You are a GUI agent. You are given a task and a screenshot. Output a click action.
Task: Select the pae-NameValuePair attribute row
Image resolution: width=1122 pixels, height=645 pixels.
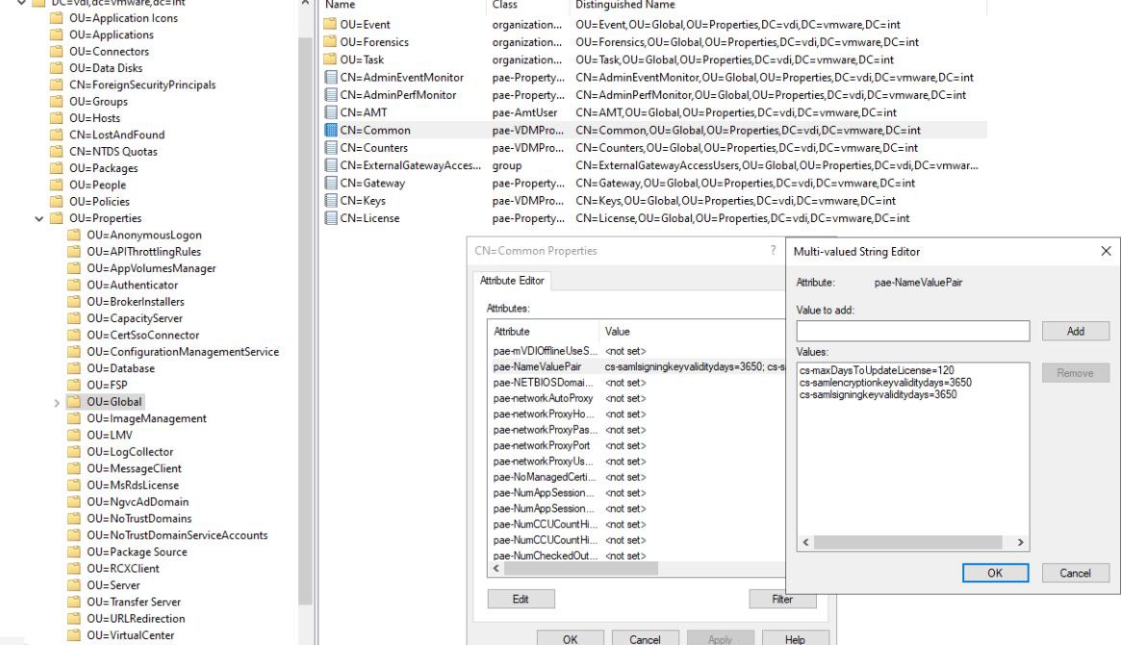tap(539, 365)
